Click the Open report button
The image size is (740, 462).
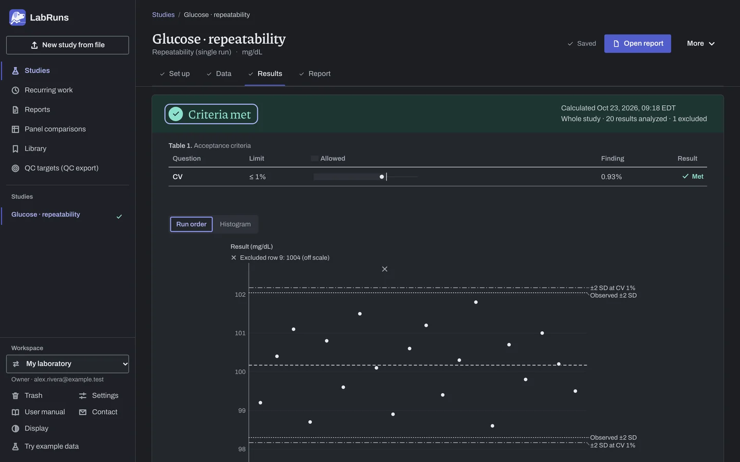point(638,44)
